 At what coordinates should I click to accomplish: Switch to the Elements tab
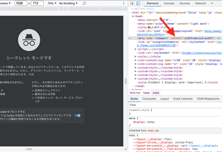tap(153, 3)
